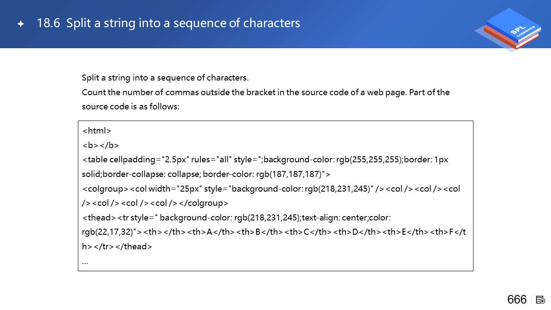This screenshot has height=310, width=551.
Task: Click the "Count the number of commas" line
Action: (266, 92)
